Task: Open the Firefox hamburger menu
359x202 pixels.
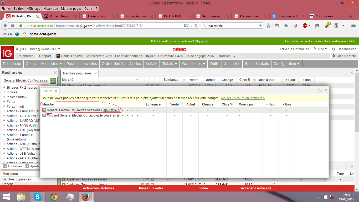Action: [x=353, y=26]
